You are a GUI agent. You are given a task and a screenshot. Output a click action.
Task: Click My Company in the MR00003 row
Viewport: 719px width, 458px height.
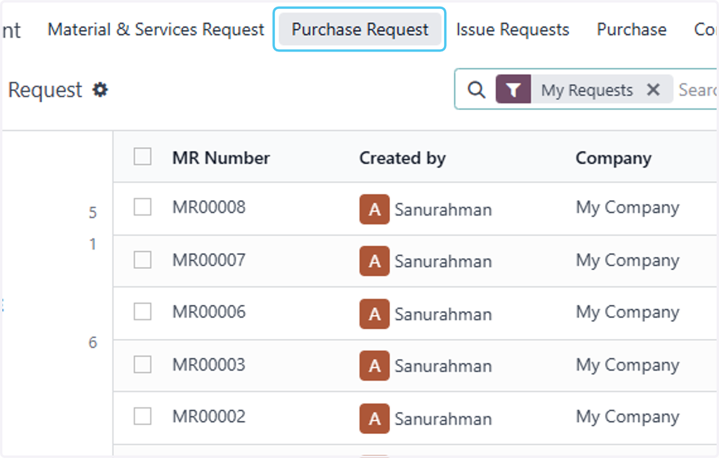click(x=628, y=365)
